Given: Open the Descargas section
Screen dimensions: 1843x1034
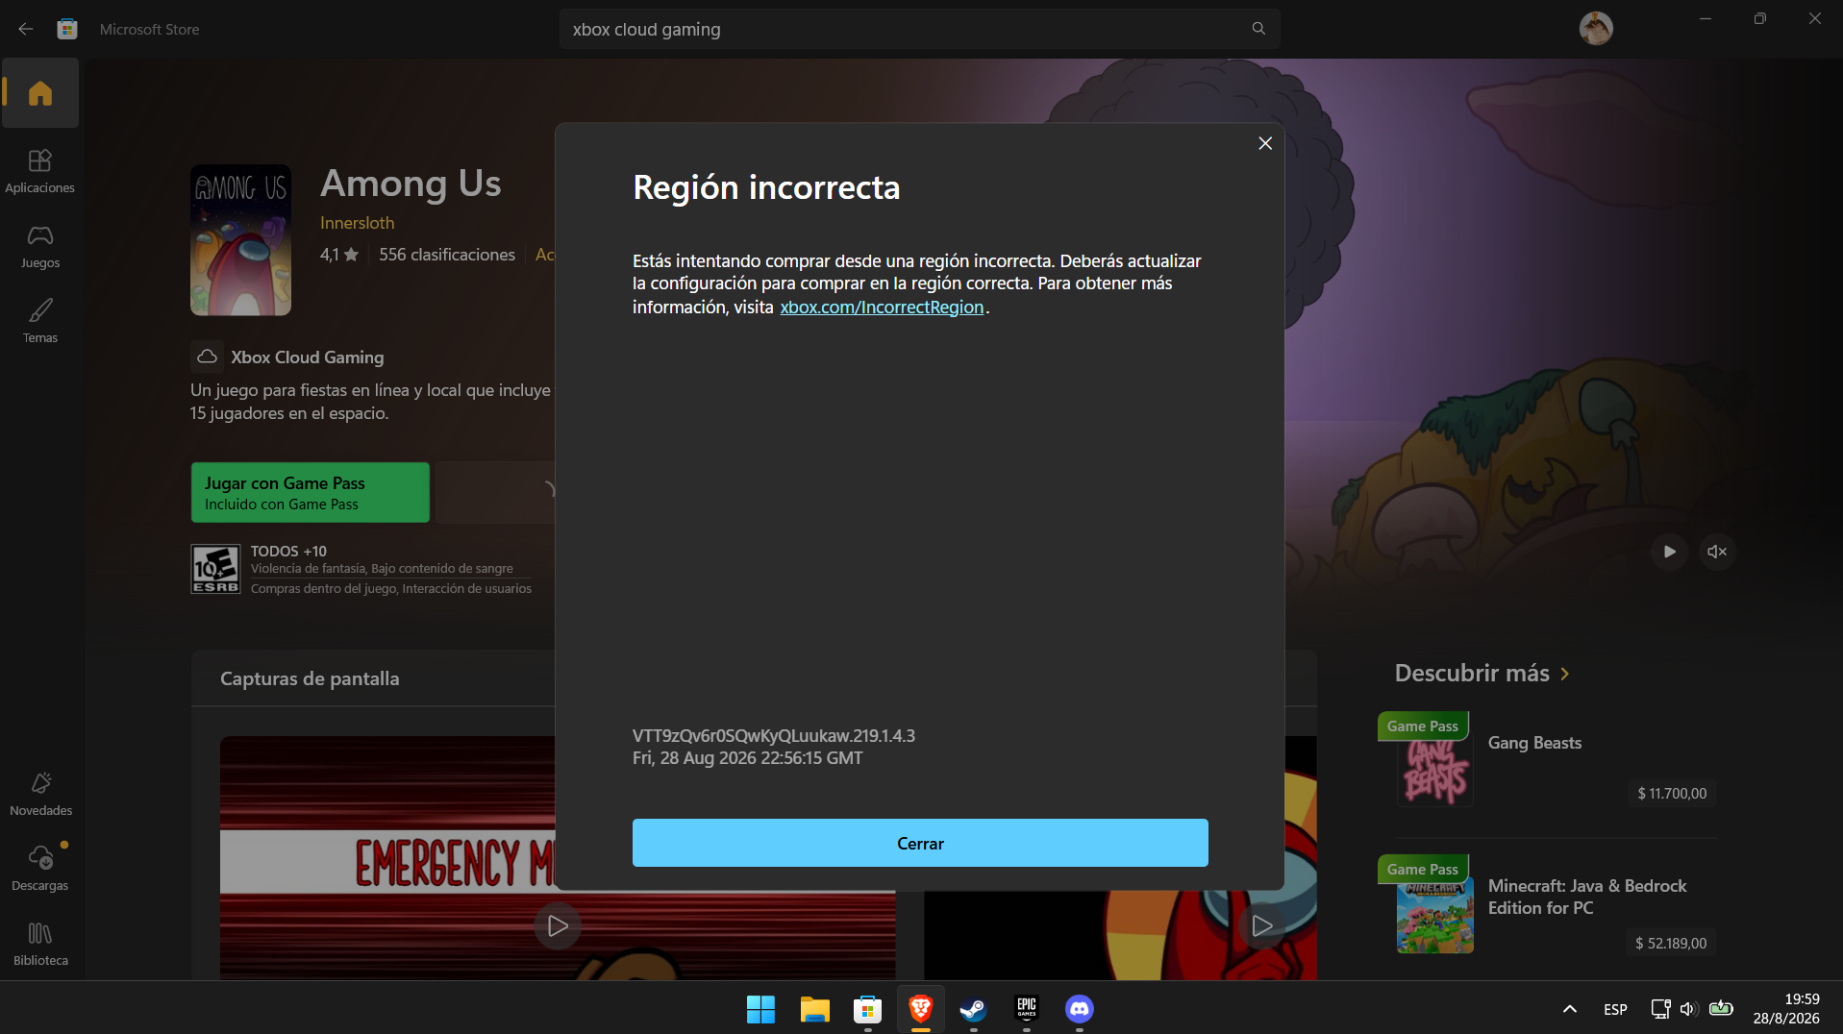Looking at the screenshot, I should coord(40,869).
